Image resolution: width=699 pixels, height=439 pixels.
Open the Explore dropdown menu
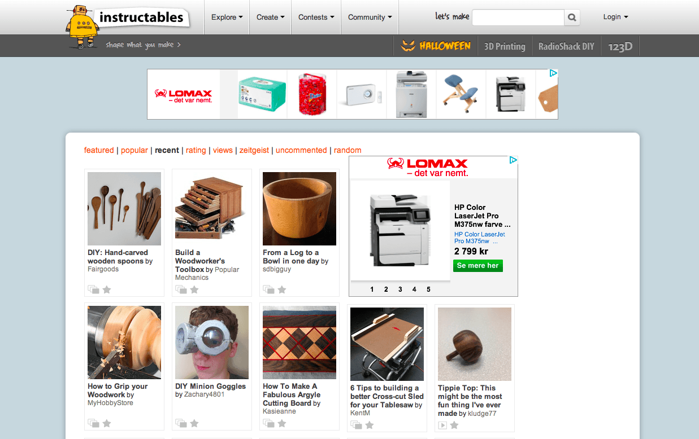click(x=227, y=17)
